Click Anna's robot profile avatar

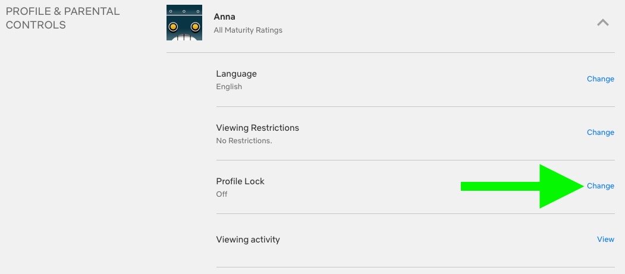(184, 23)
